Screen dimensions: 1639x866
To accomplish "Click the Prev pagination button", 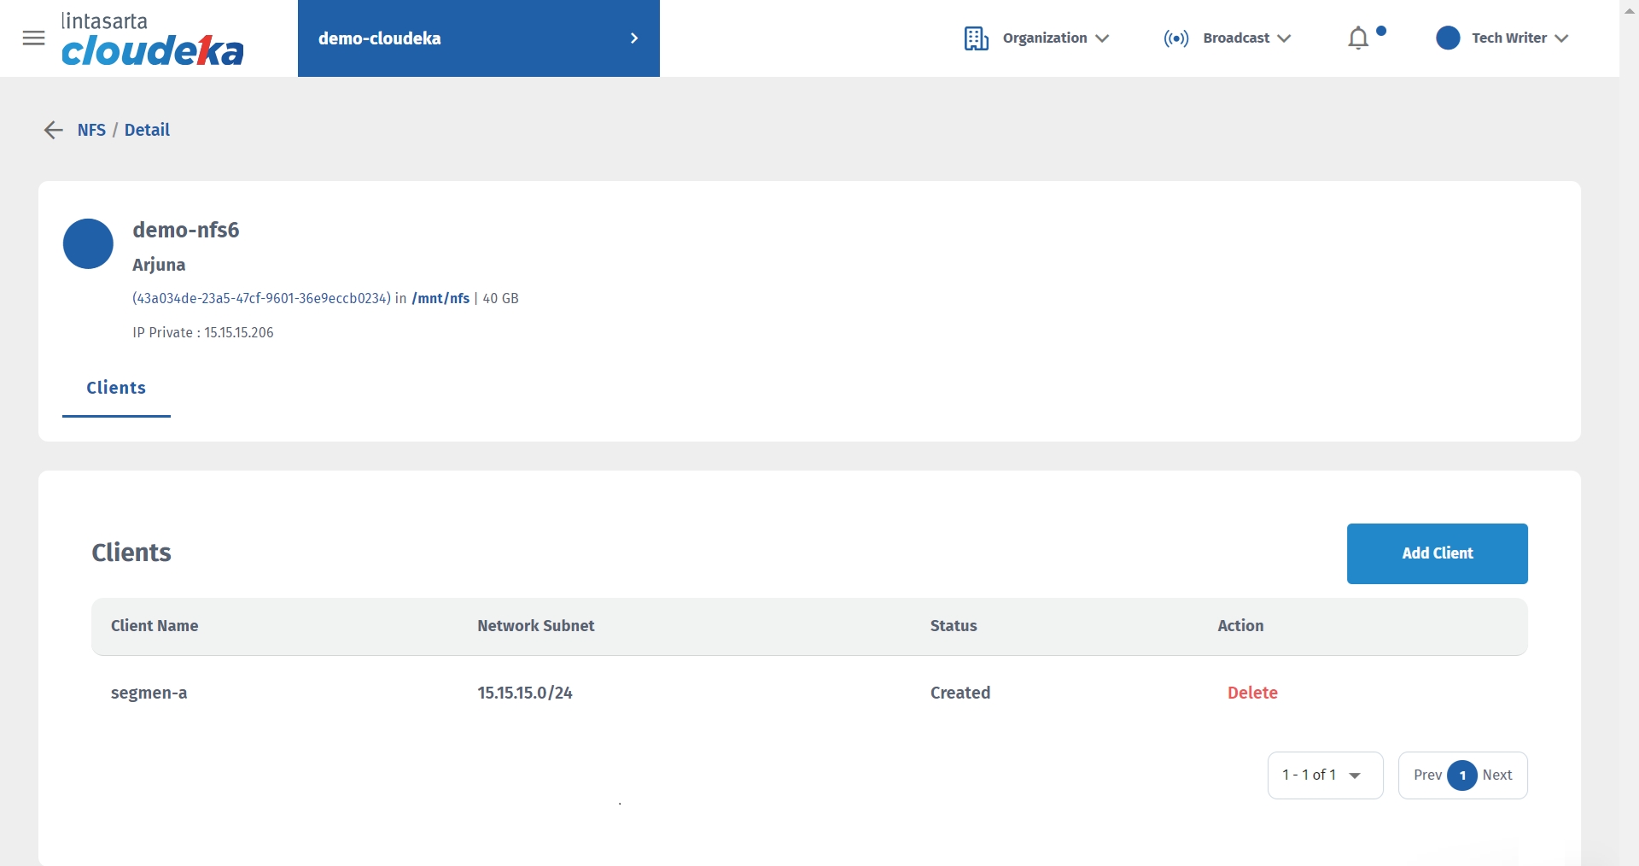I will pos(1427,775).
